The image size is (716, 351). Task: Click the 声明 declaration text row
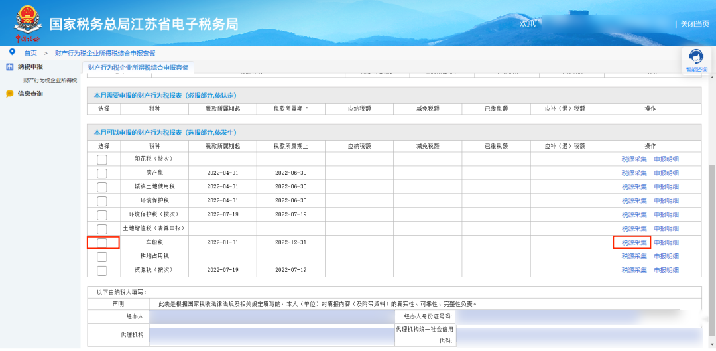[x=317, y=303]
